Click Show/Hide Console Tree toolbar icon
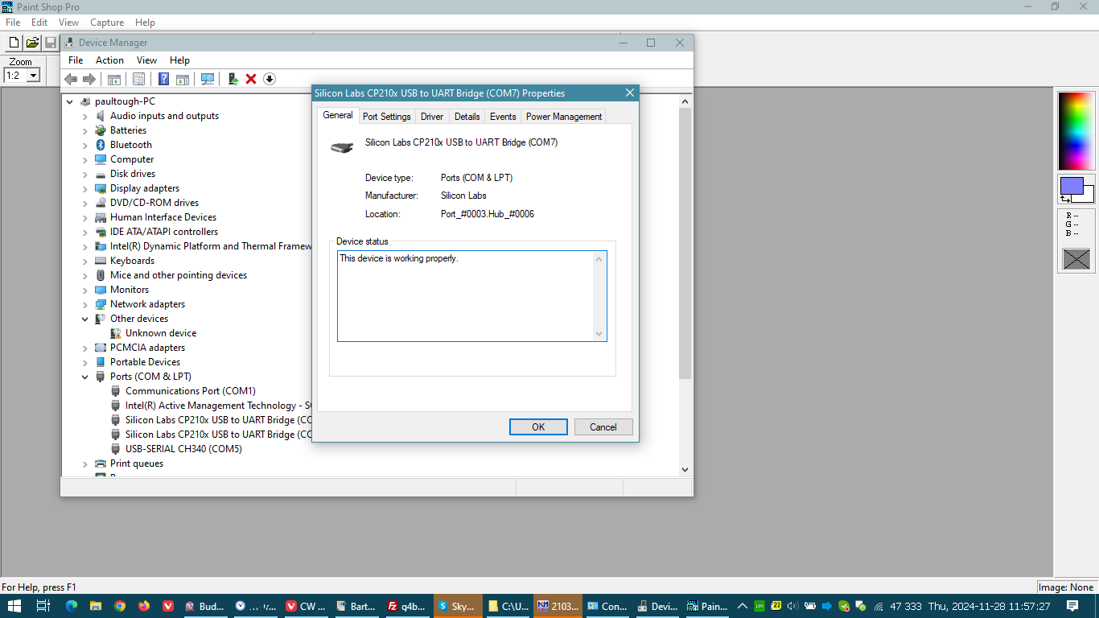This screenshot has height=618, width=1099. [x=114, y=79]
